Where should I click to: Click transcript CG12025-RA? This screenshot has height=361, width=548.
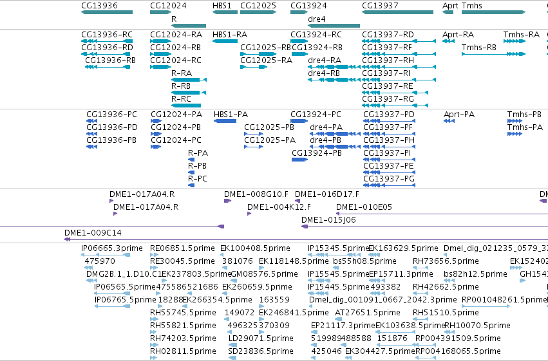click(254, 67)
